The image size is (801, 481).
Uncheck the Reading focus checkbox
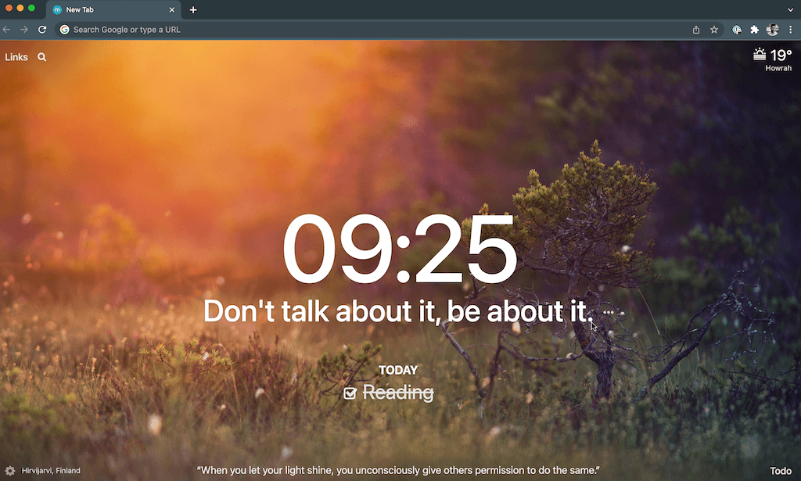[x=350, y=393]
